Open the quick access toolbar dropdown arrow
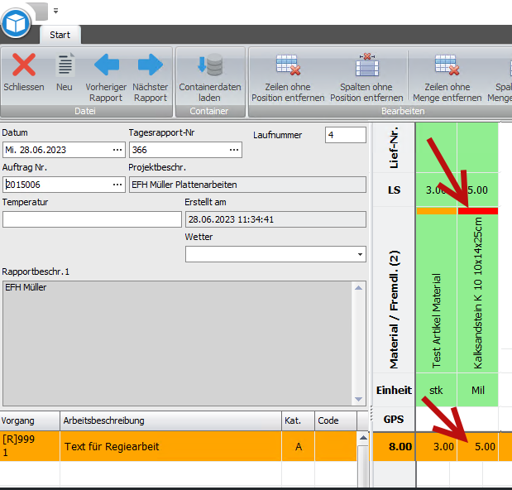The image size is (512, 490). click(x=55, y=11)
